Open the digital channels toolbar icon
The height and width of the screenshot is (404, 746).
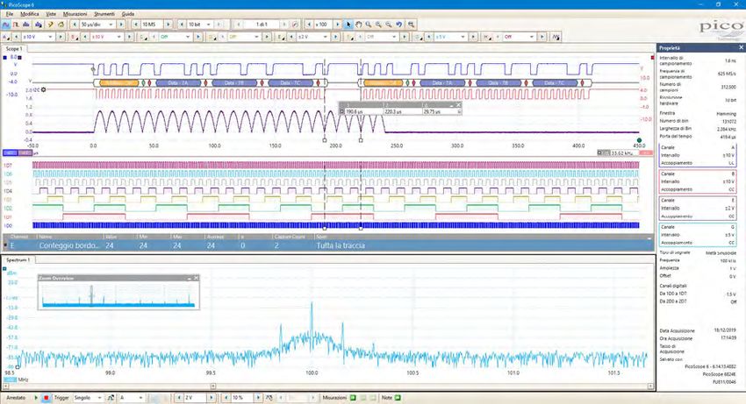556,37
